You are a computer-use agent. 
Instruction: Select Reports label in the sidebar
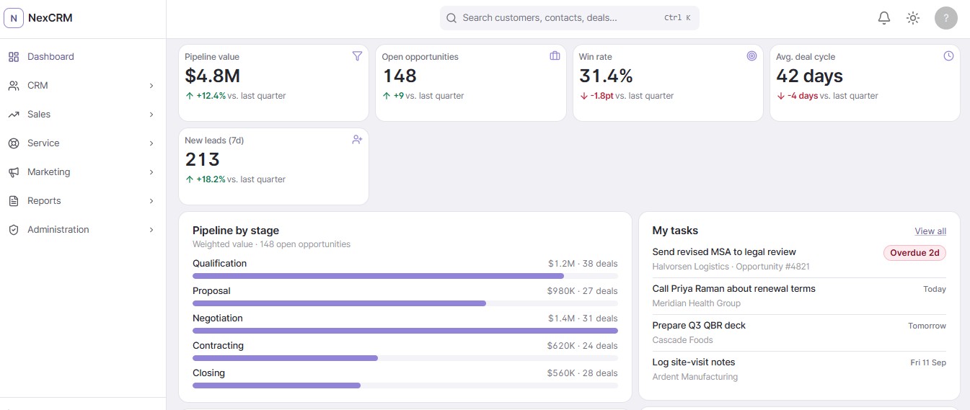coord(44,201)
